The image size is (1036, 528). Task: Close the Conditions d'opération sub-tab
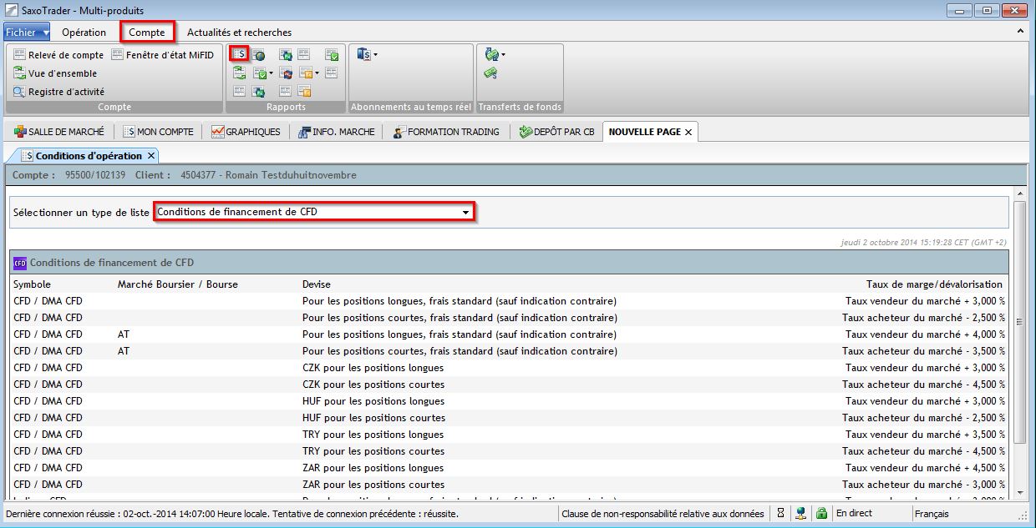coord(151,156)
